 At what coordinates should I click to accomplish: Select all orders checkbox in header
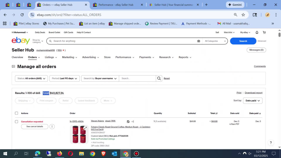17,113
